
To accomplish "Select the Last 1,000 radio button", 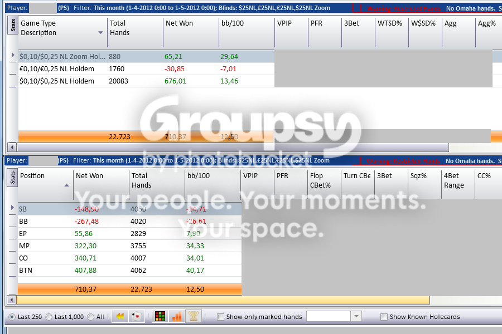I will (x=49, y=317).
